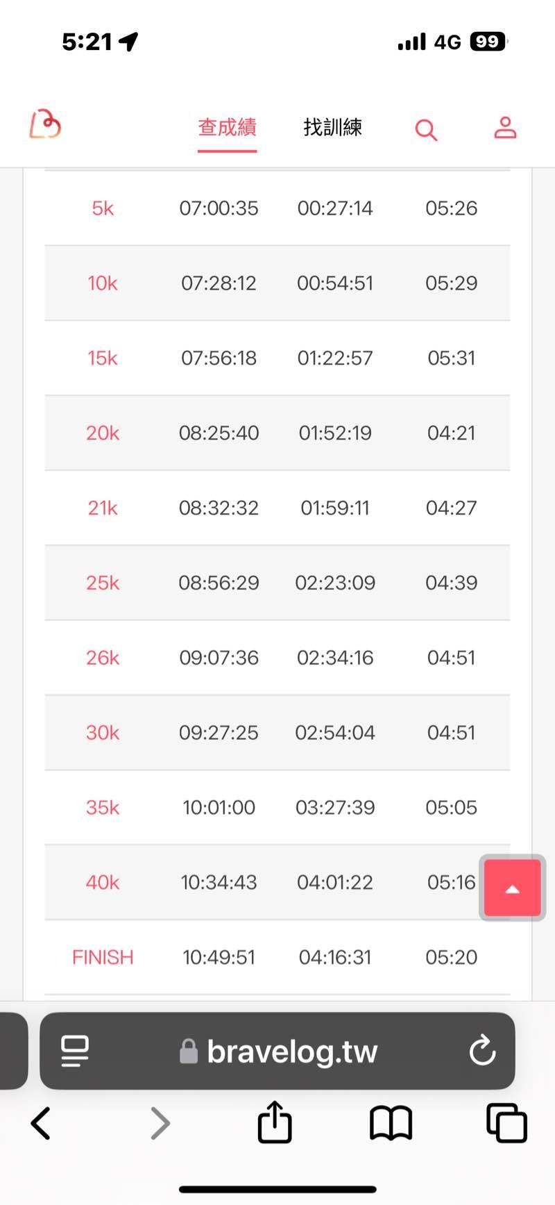This screenshot has width=555, height=1205.
Task: Go back to the previous page
Action: click(41, 1123)
